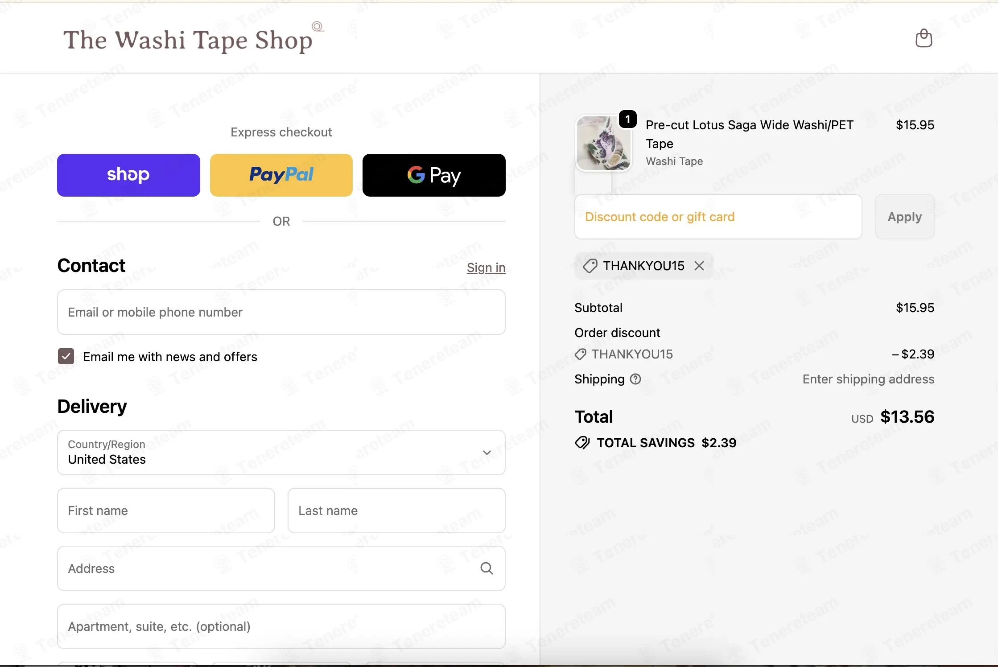Viewport: 998px width, 667px height.
Task: Apply the discount code
Action: (x=904, y=217)
